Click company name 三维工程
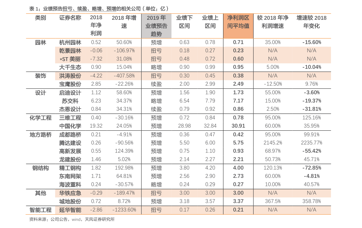 pyautogui.click(x=70, y=118)
